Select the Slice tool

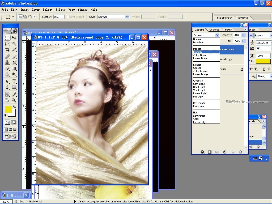pyautogui.click(x=14, y=49)
